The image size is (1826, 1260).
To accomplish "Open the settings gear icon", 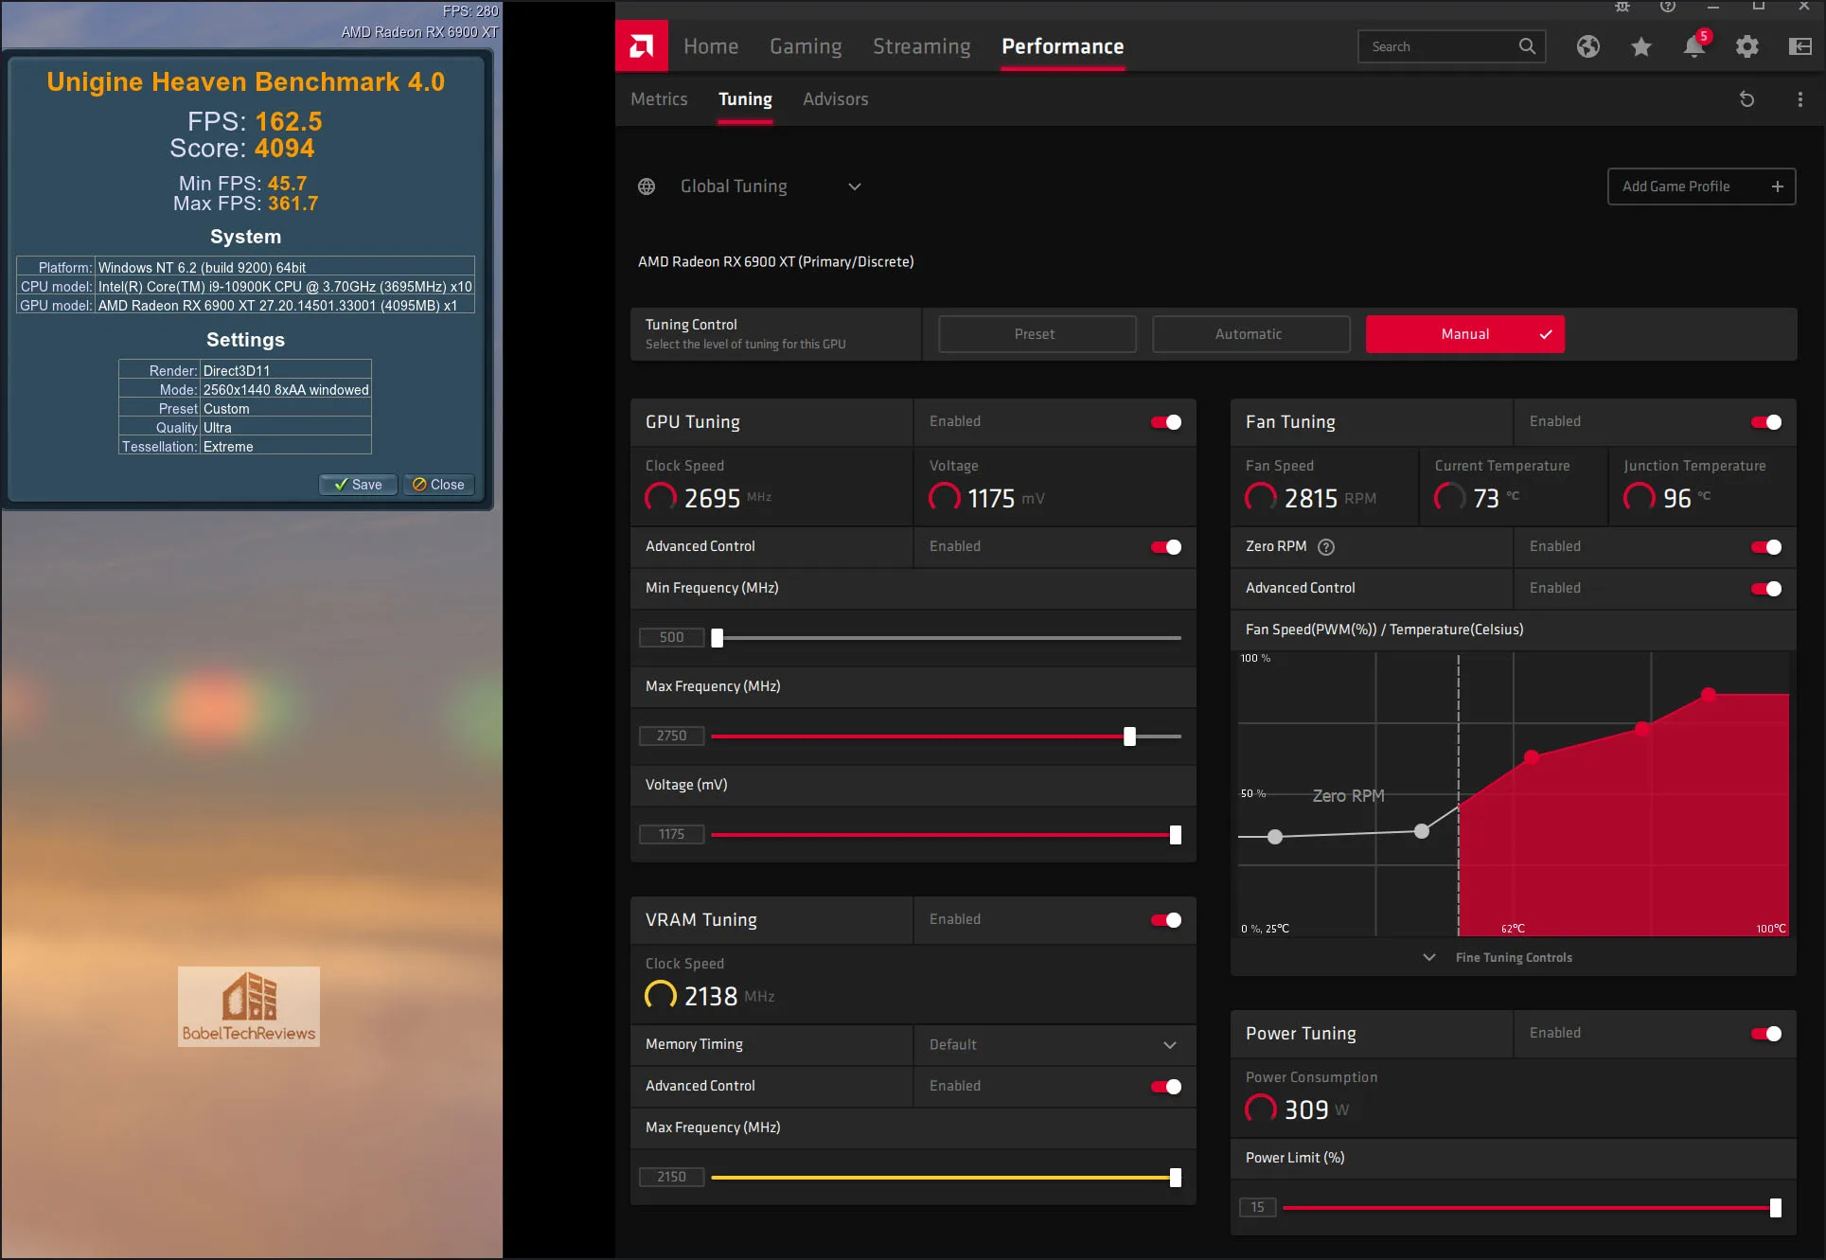I will [1747, 46].
